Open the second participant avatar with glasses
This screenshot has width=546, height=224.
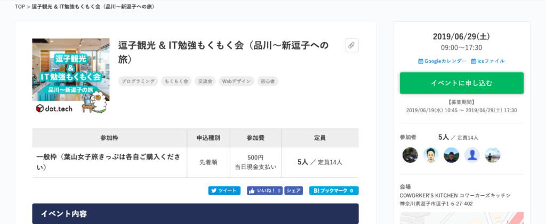(431, 155)
